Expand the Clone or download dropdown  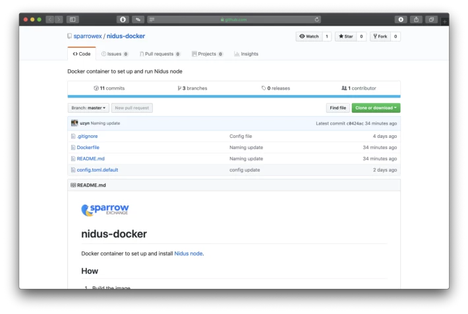tap(376, 108)
